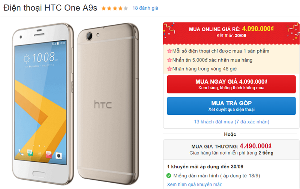This screenshot has width=300, height=189.
Task: Click the Miếng dán màn hình promotion text
Action: 217,175
